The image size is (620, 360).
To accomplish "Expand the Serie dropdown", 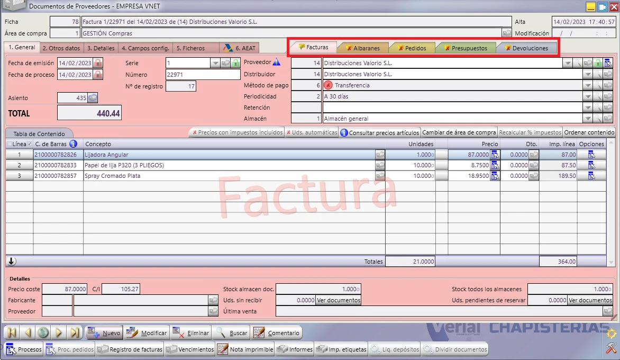I will 215,63.
